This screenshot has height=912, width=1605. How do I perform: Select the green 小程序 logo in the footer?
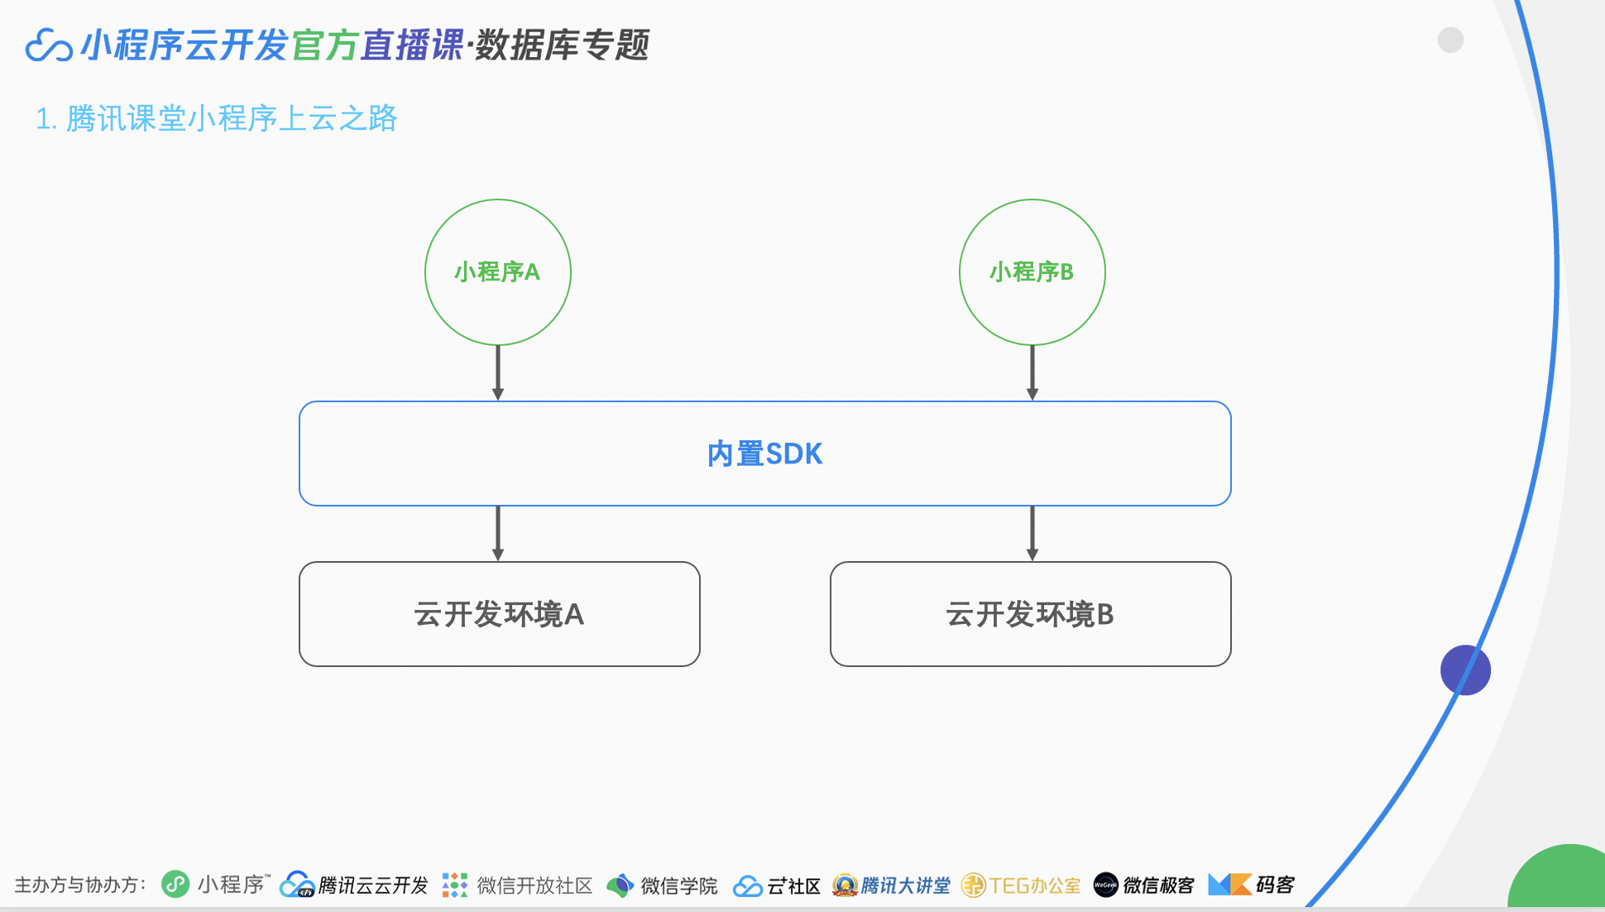click(x=176, y=885)
